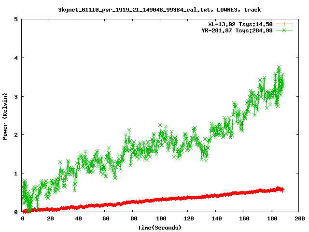
Task: Click the Time(Seconds) x-axis label
Action: (160, 227)
